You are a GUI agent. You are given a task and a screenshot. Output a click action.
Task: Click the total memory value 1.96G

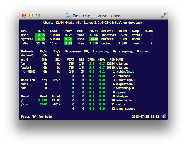[93, 35]
